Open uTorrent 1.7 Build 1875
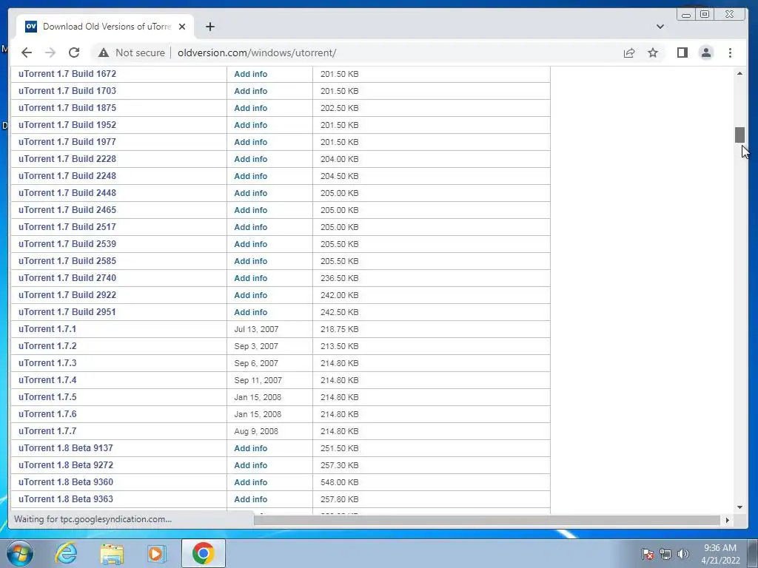This screenshot has height=568, width=758. tap(67, 108)
